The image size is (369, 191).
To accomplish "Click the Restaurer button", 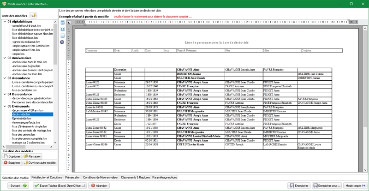I will point(32,156).
